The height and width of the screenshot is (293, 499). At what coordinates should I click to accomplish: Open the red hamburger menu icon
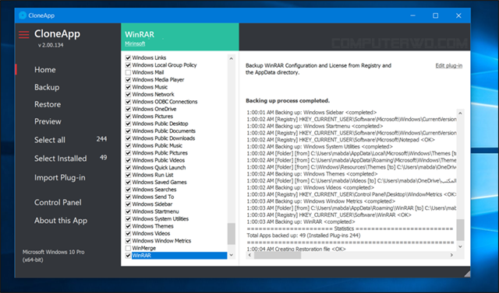[x=24, y=34]
